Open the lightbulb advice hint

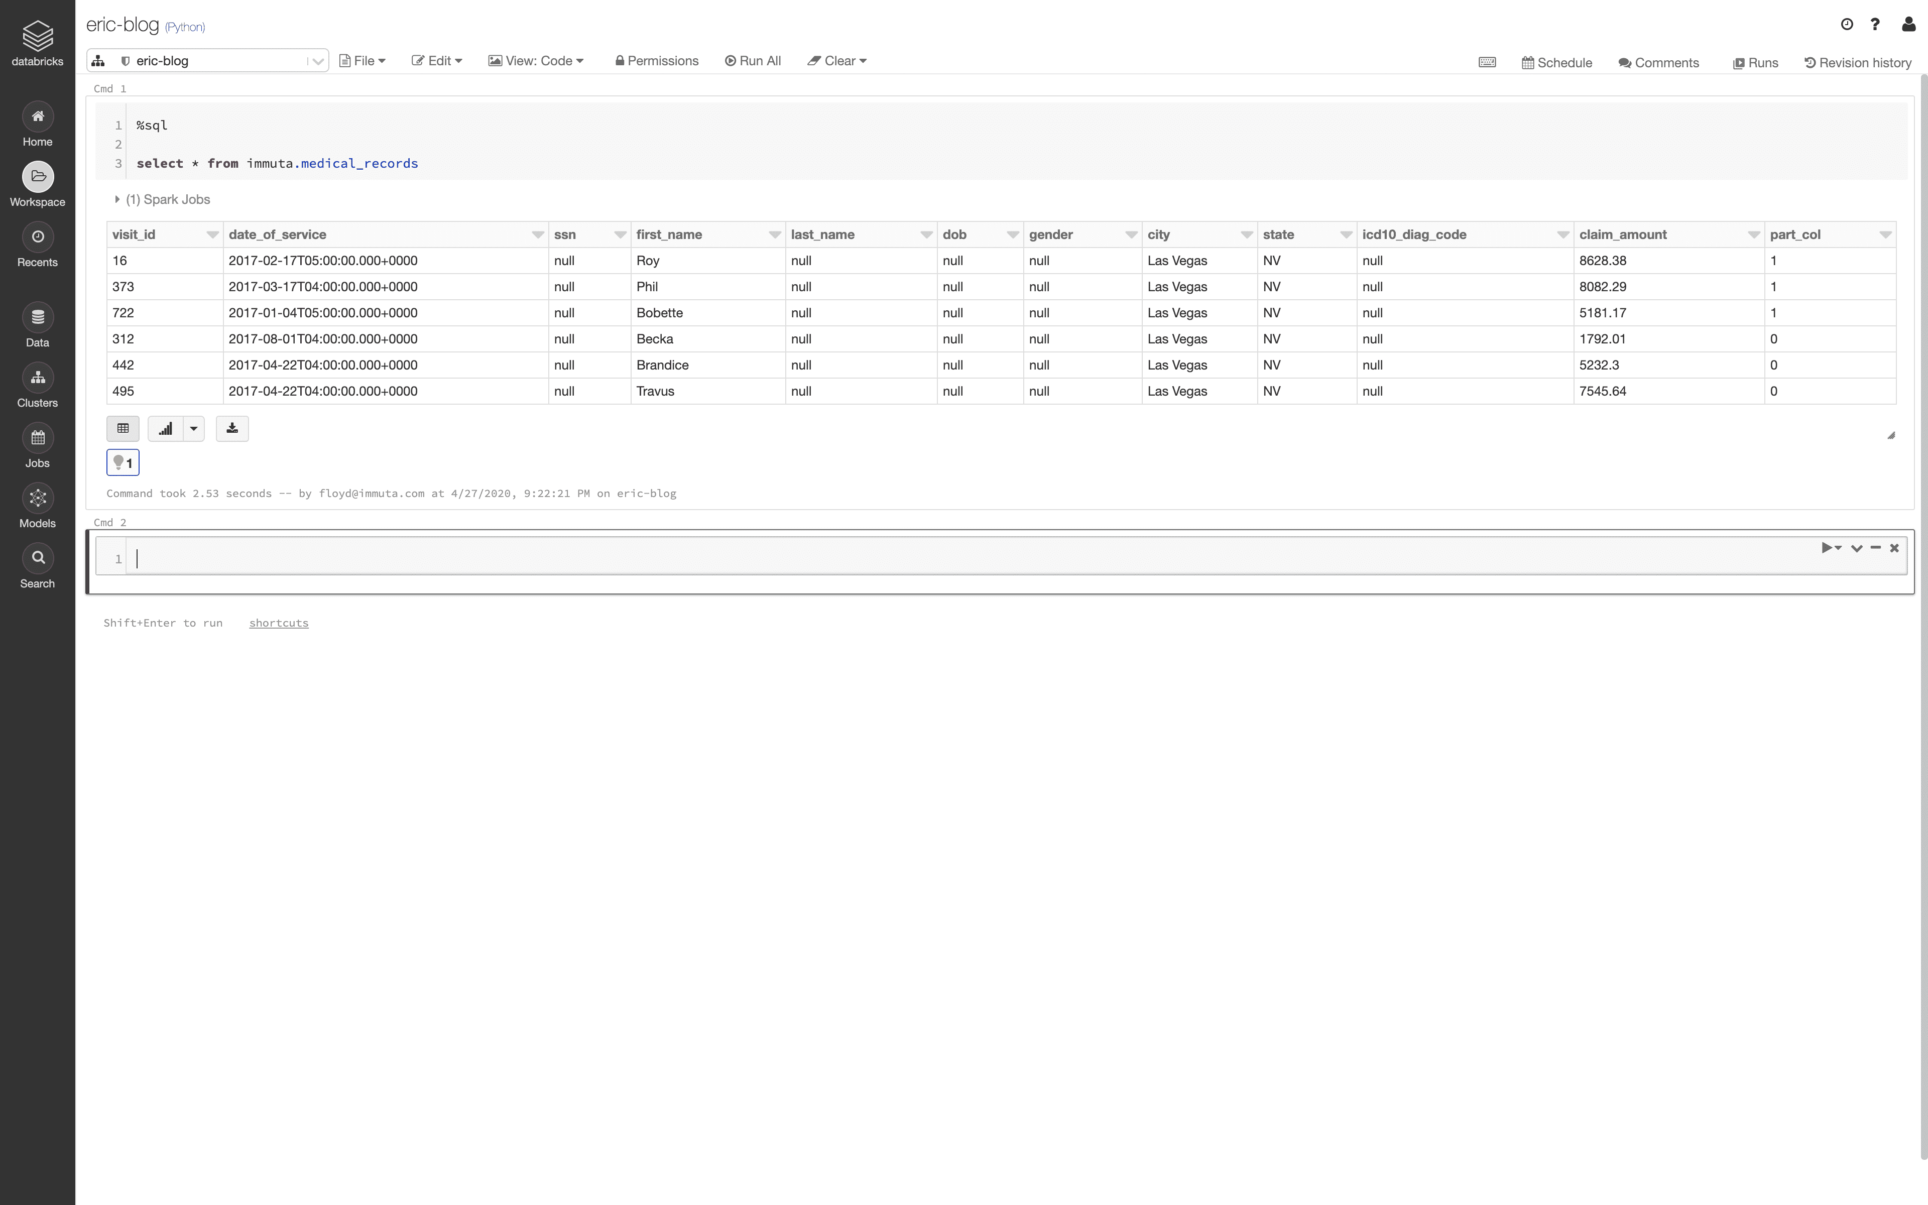point(123,462)
